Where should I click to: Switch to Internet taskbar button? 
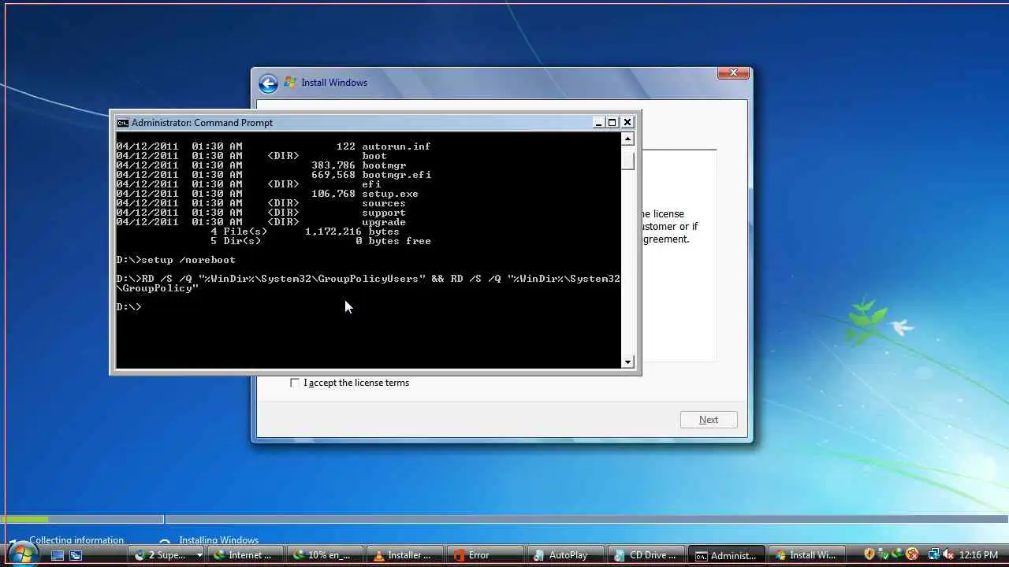click(x=246, y=555)
